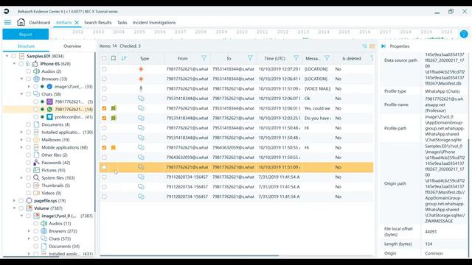472x265 pixels.
Task: Check the Samples.E01 tree checkbox
Action: coord(13,56)
